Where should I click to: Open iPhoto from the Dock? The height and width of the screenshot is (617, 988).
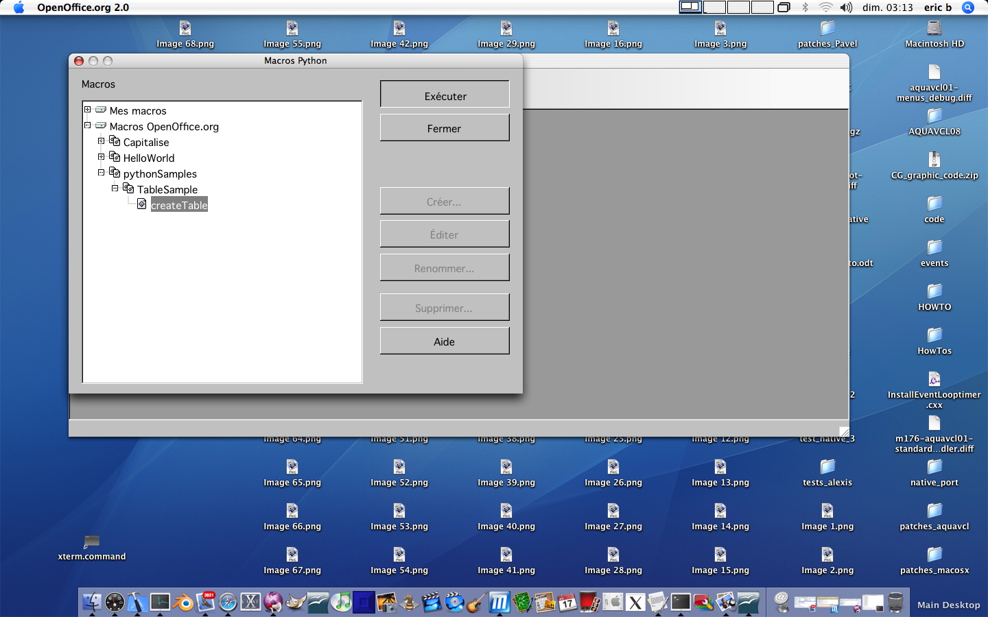tap(386, 603)
